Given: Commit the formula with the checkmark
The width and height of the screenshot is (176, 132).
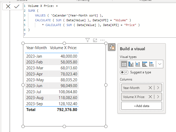Looking at the screenshot, I should click(17, 6).
